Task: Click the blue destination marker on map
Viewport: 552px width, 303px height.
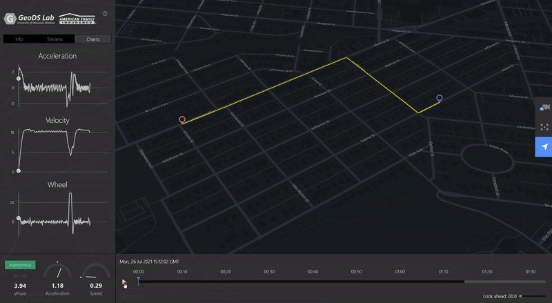Action: pos(440,99)
